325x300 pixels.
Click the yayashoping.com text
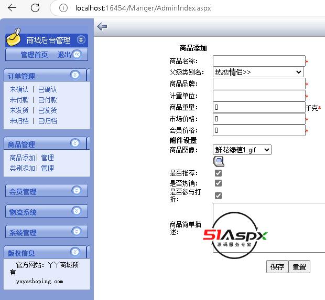coord(40,282)
